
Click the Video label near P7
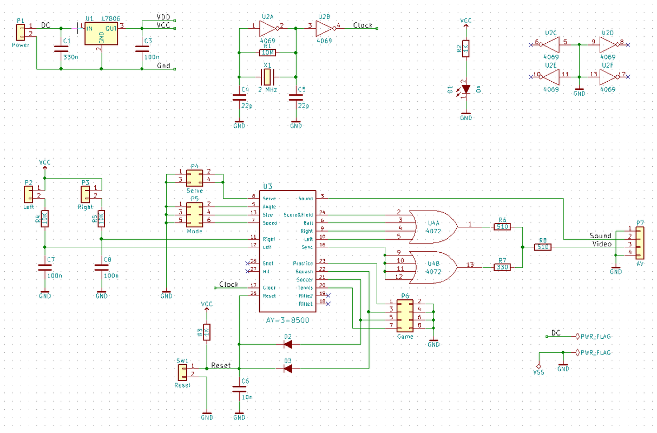(602, 244)
